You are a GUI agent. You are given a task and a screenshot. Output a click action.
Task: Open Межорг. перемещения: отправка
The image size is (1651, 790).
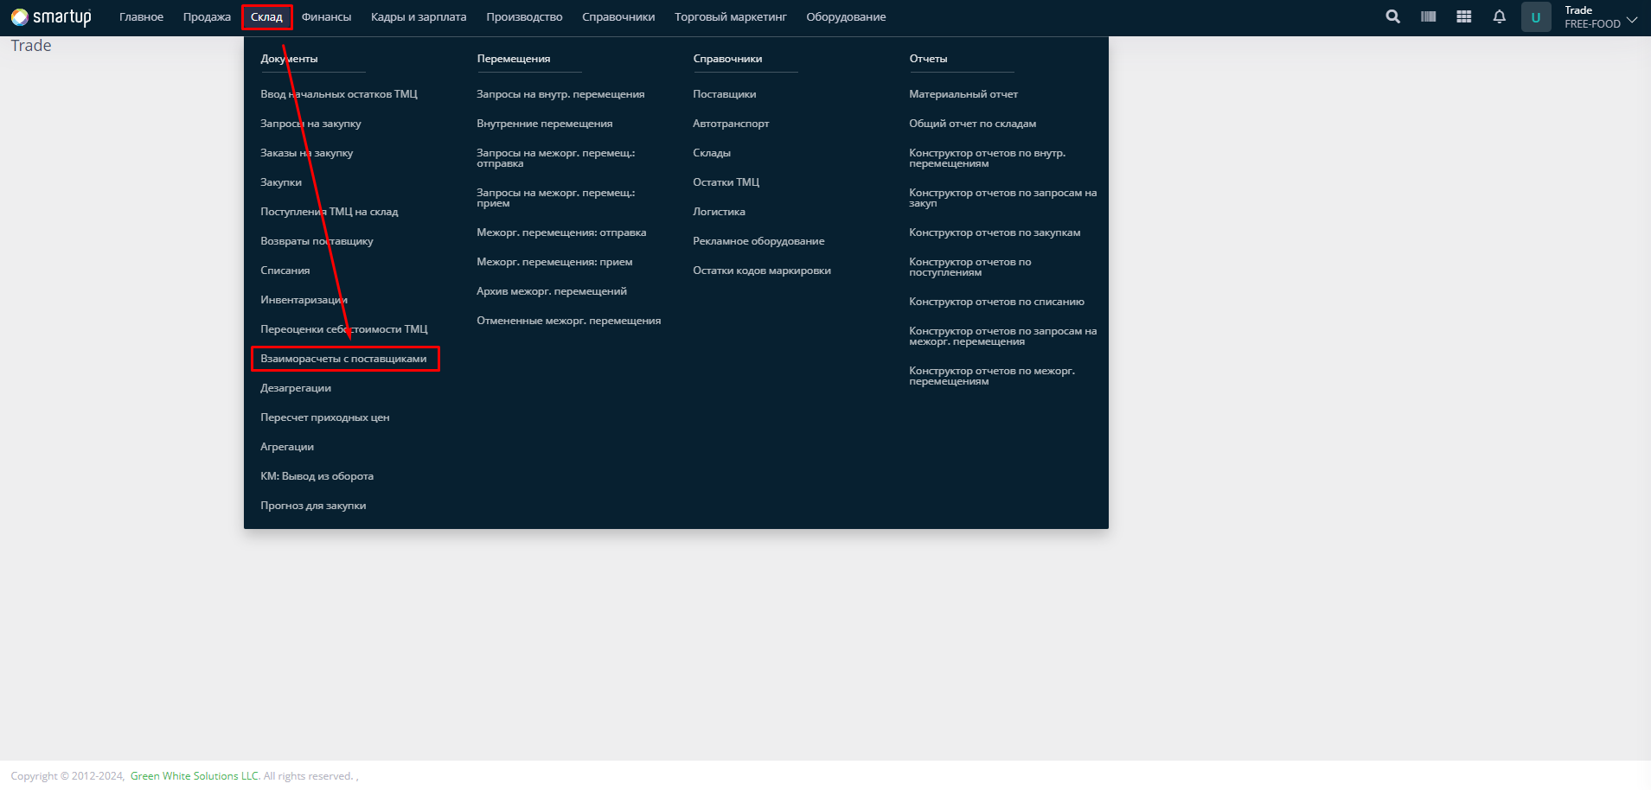[x=561, y=233]
